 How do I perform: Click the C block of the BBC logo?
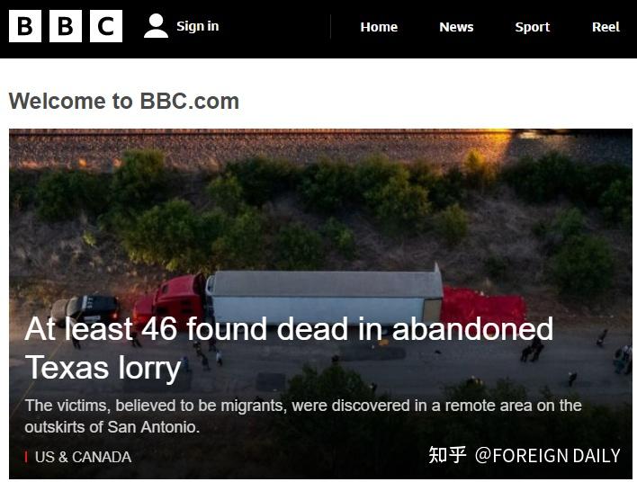click(x=106, y=26)
